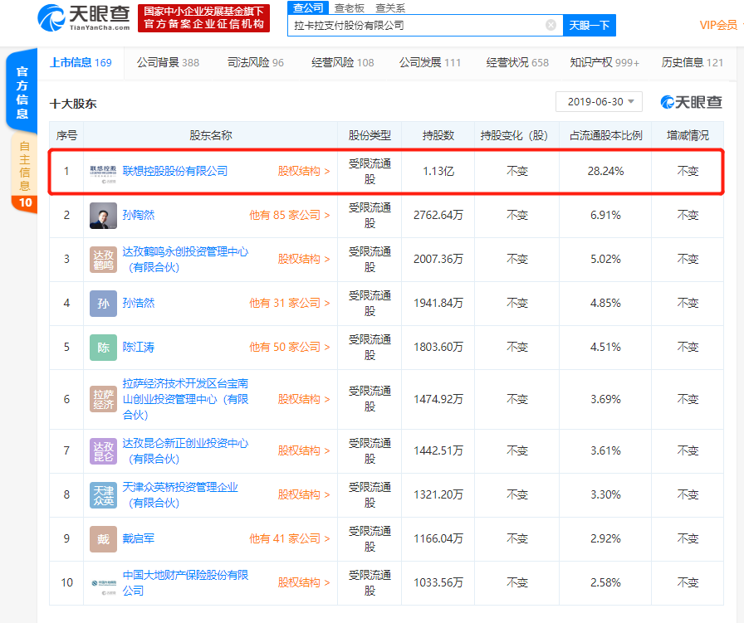
Task: Click the orange 10 badge on 自主信息
Action: pos(25,203)
